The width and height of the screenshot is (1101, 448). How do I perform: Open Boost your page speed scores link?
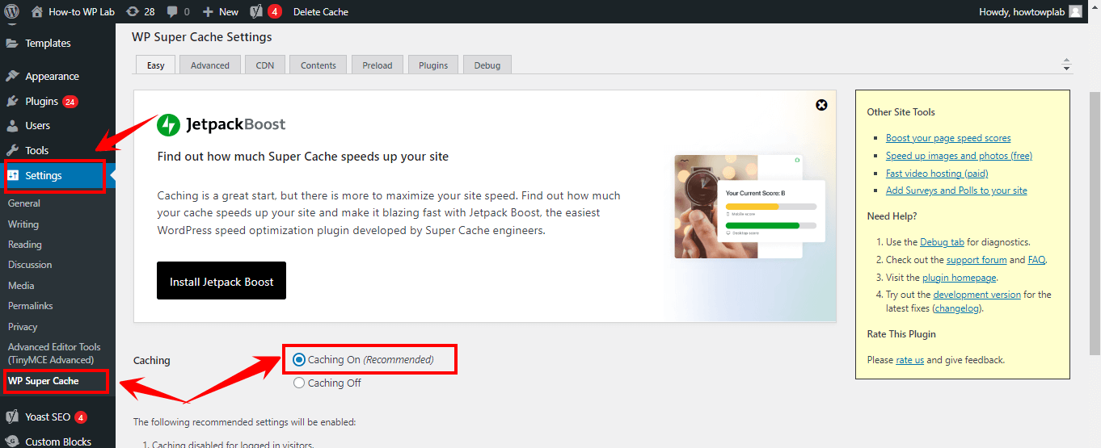948,138
